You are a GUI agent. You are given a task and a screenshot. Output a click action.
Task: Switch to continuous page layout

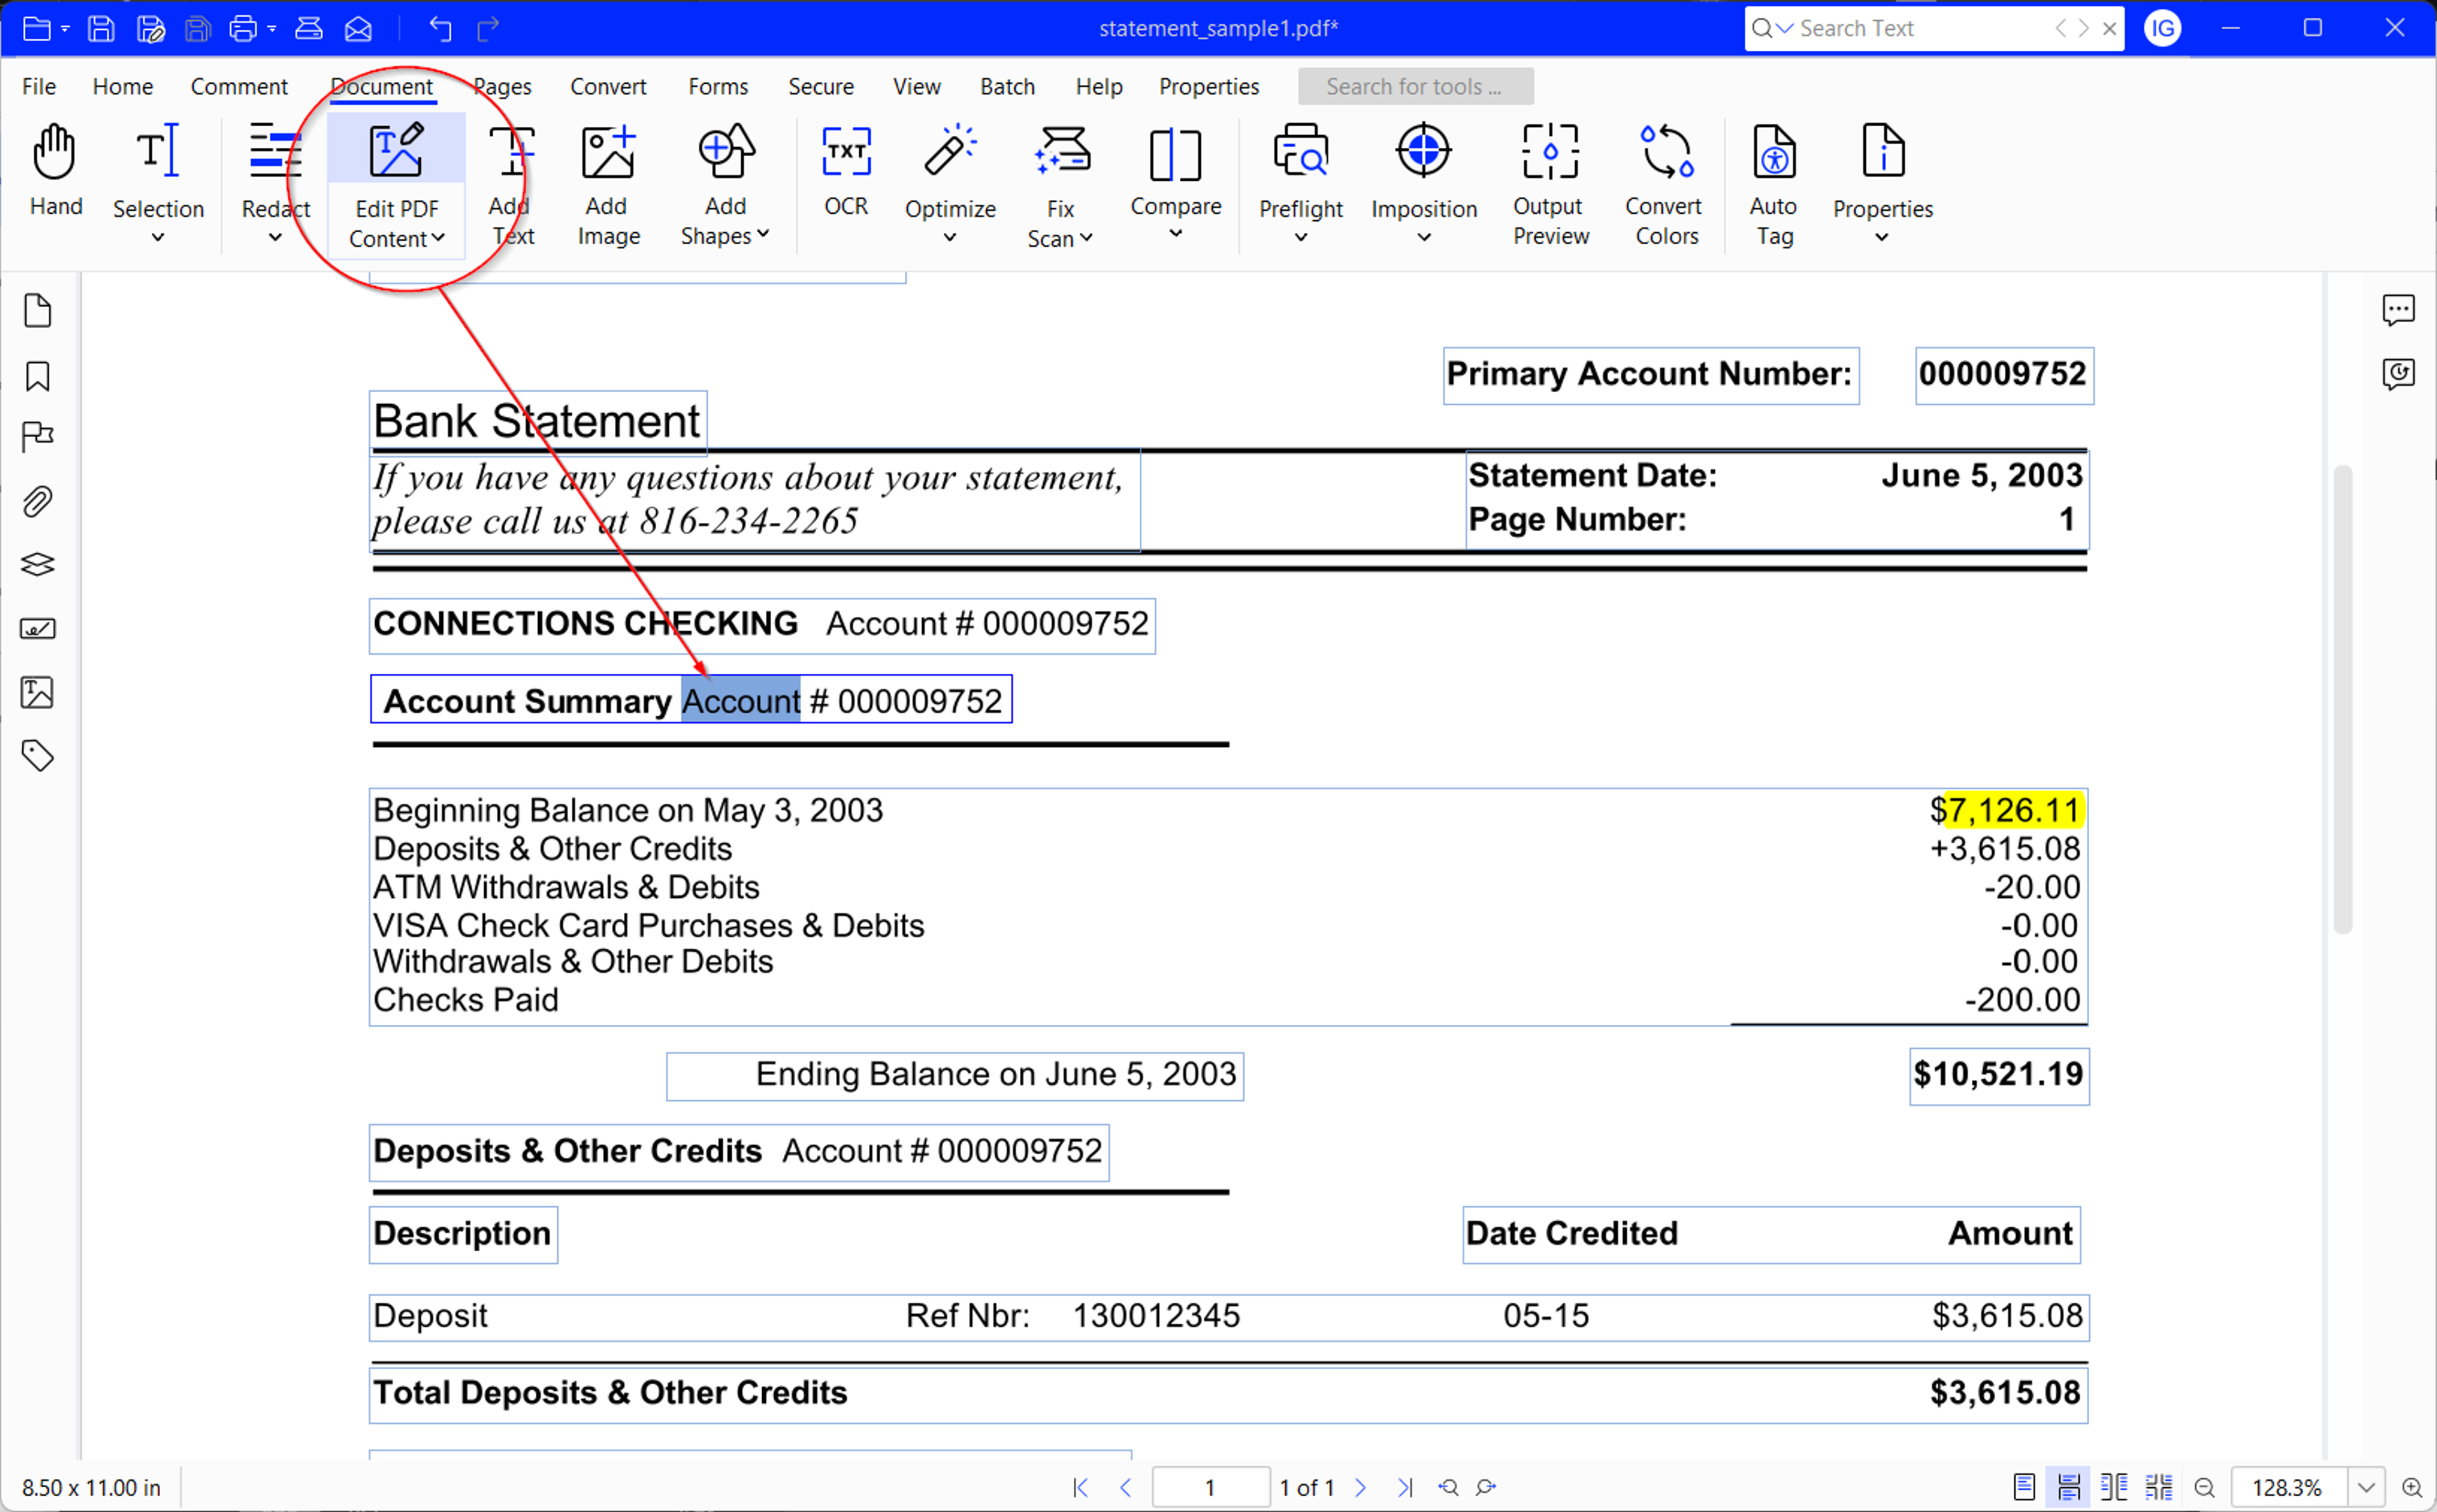(x=2069, y=1488)
